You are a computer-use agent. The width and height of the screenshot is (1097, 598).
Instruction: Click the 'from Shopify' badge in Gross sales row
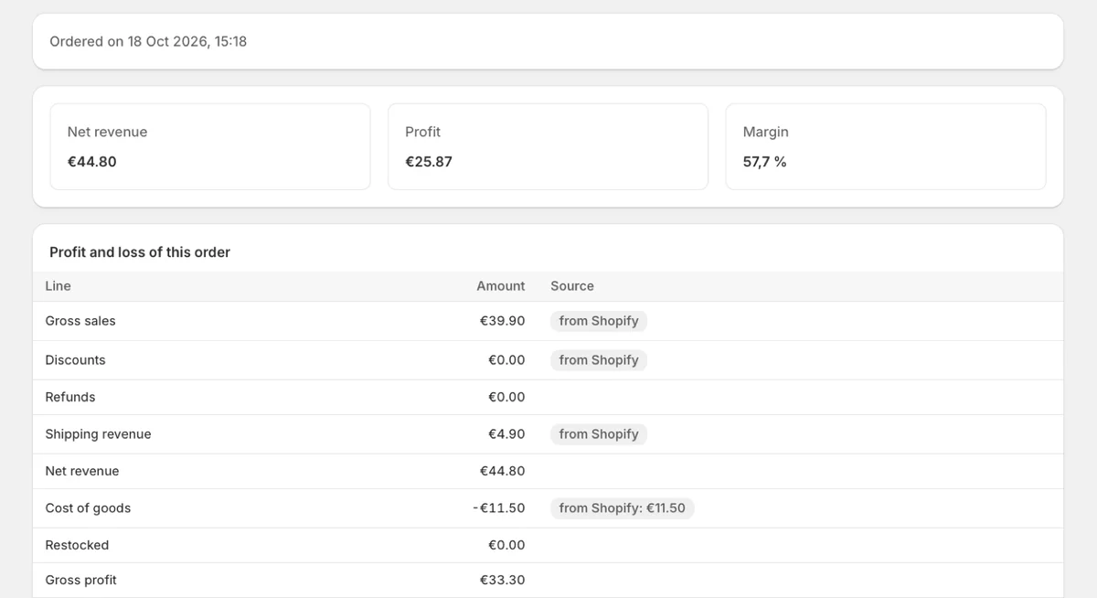click(x=599, y=321)
